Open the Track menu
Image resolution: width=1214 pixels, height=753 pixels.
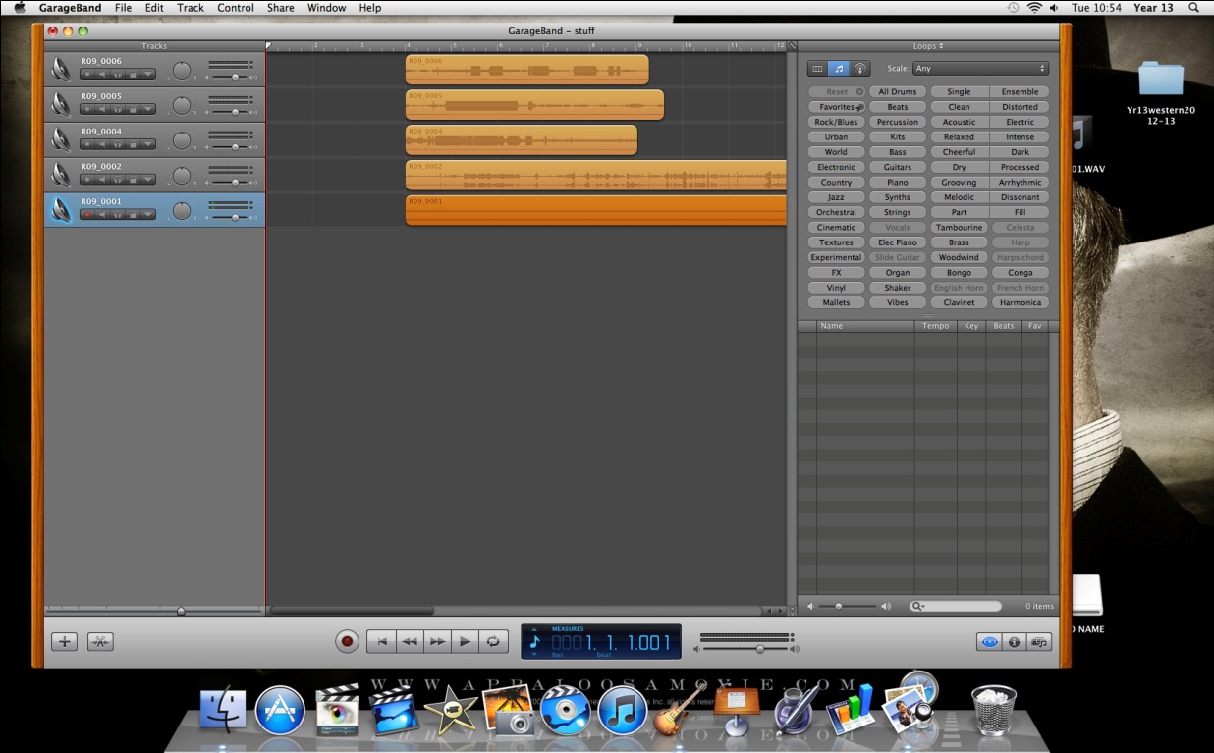pos(191,8)
